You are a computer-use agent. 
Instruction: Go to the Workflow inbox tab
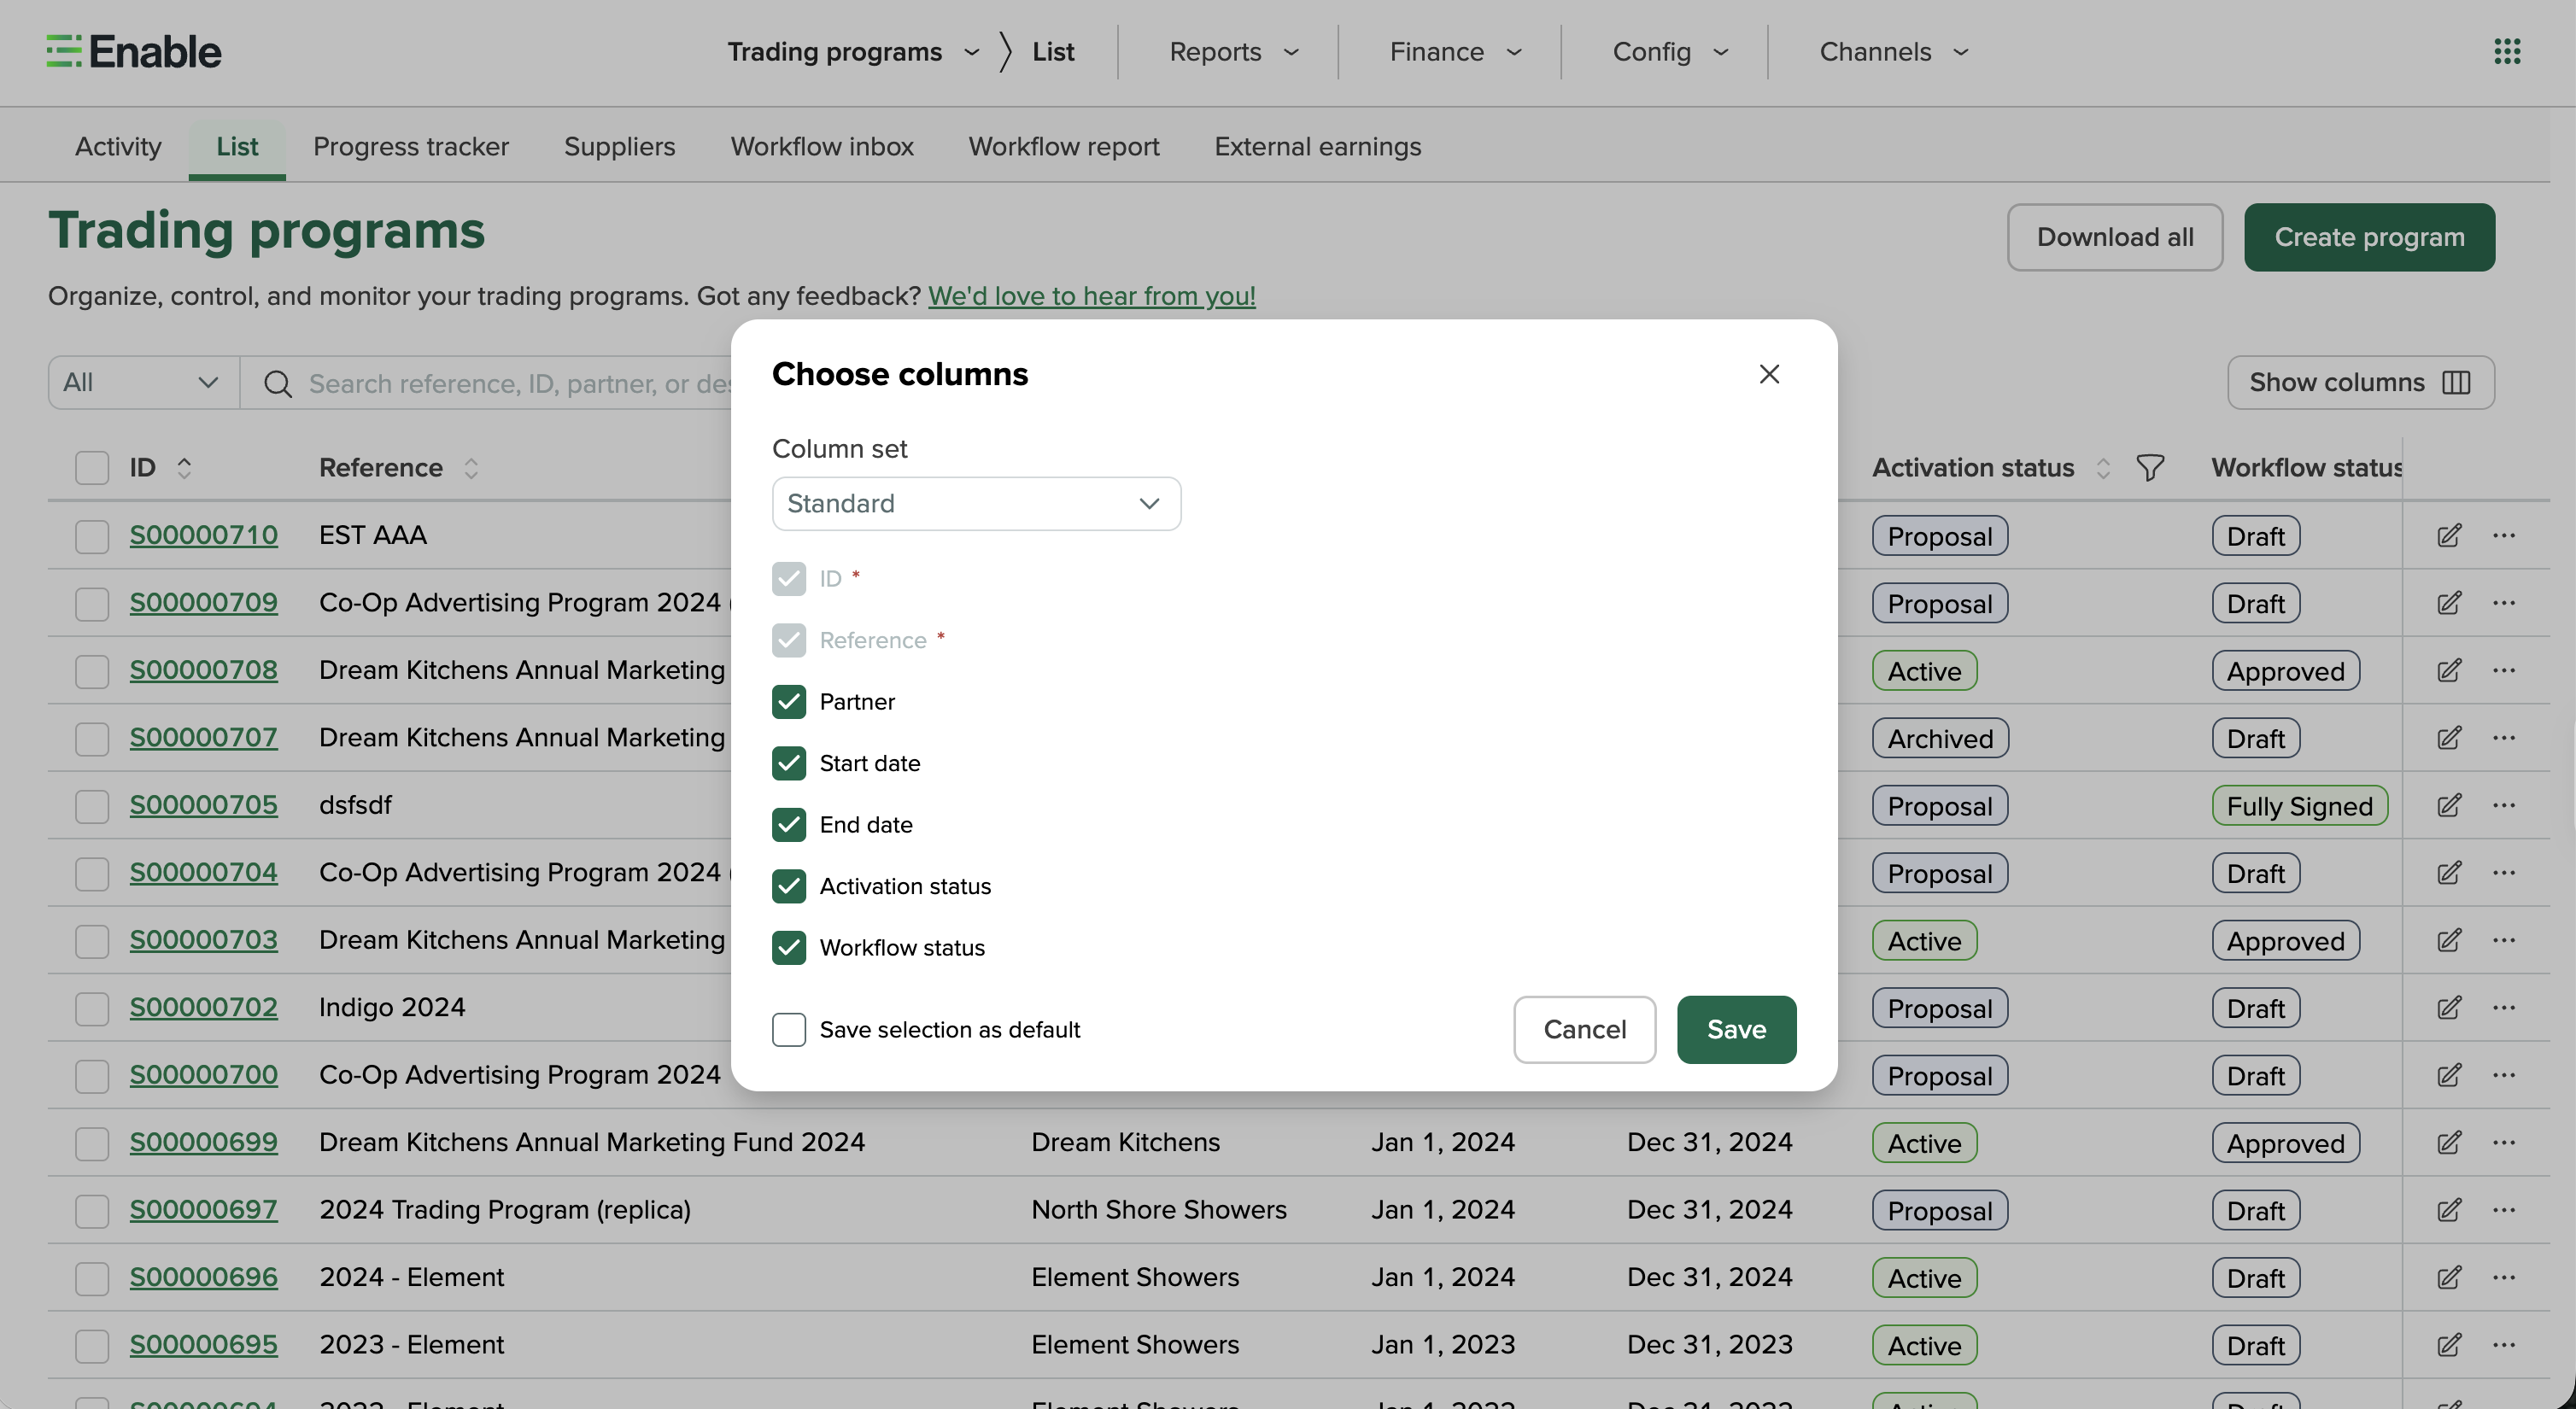822,147
